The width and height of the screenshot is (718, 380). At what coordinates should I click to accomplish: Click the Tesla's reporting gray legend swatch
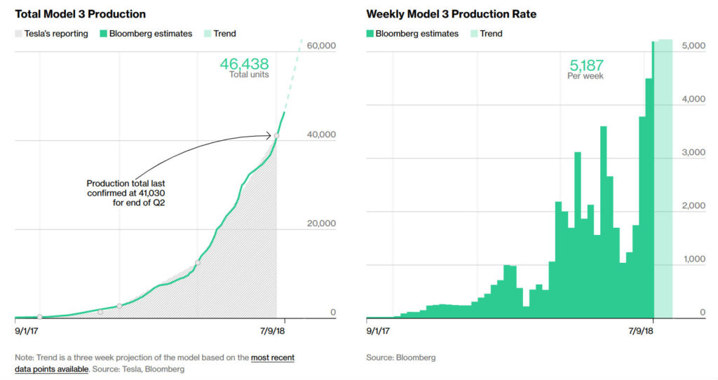[x=18, y=34]
